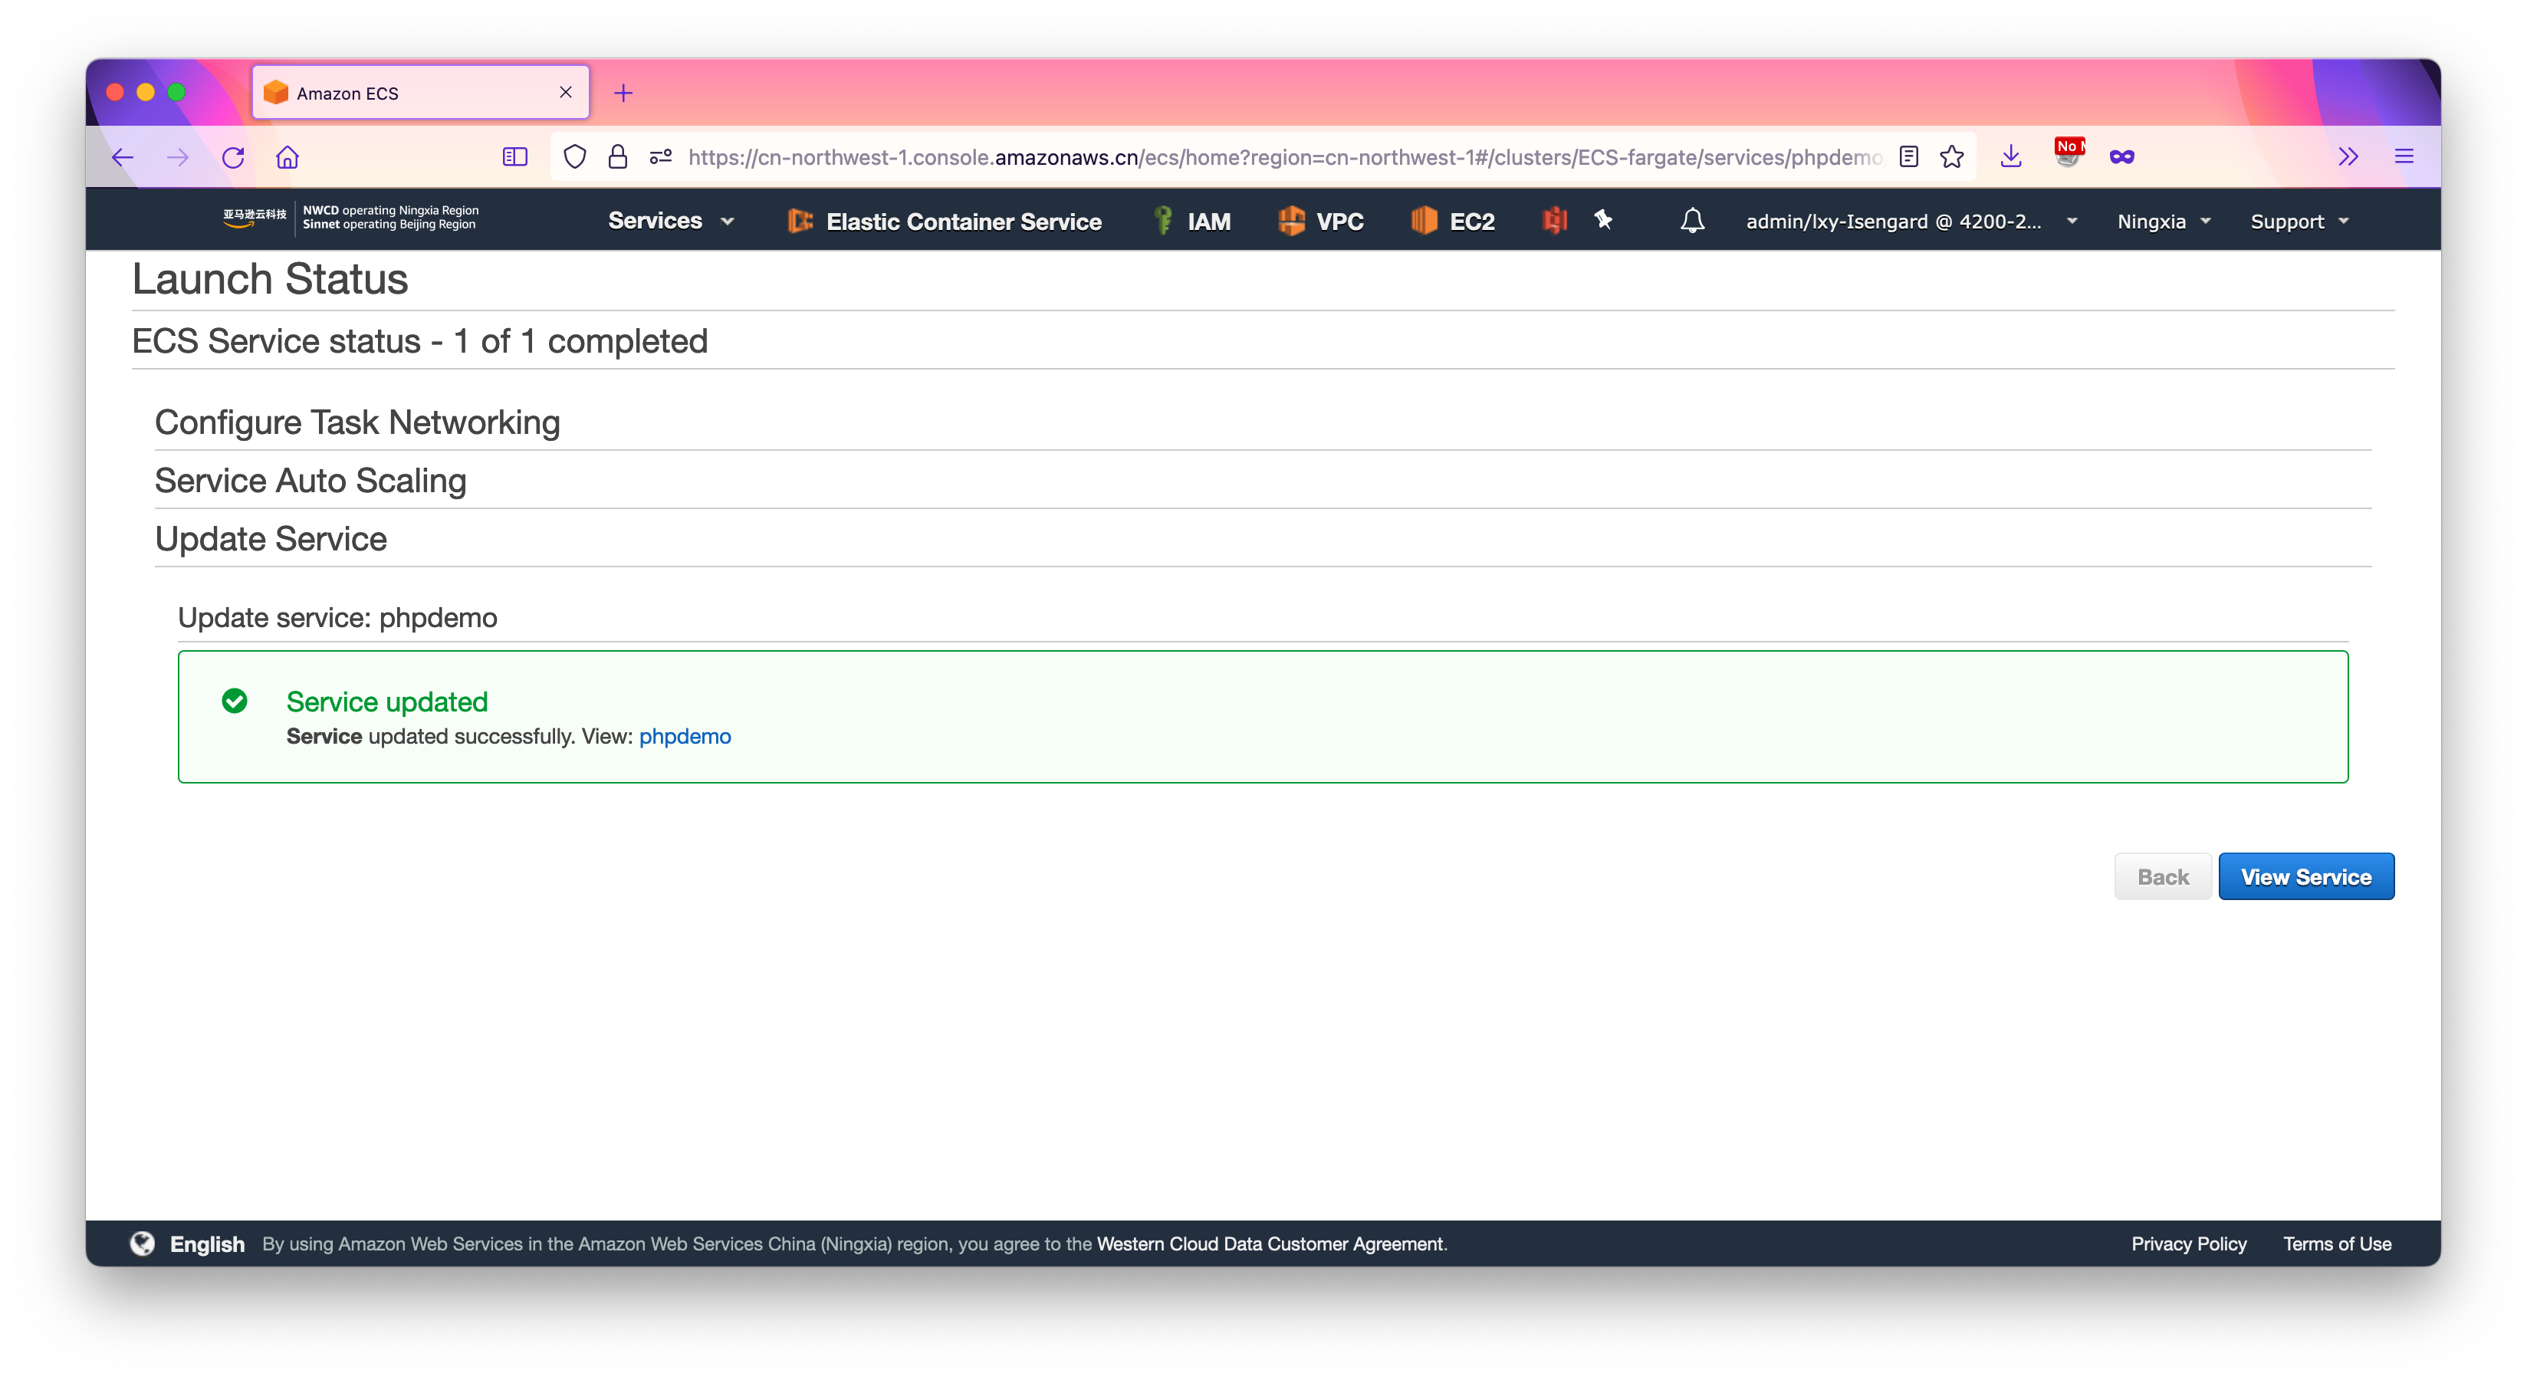
Task: Open site permissions icon in address bar
Action: click(x=660, y=157)
